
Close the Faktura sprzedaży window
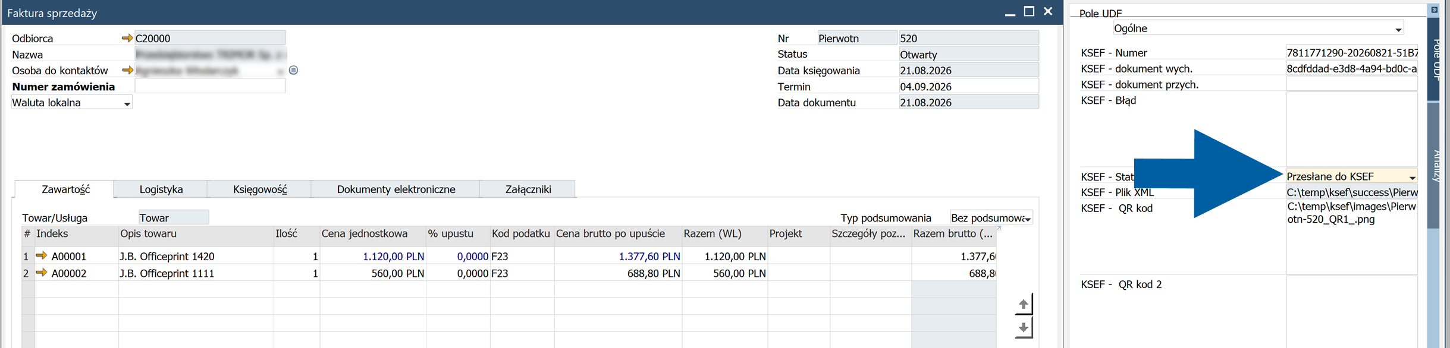coord(1048,11)
